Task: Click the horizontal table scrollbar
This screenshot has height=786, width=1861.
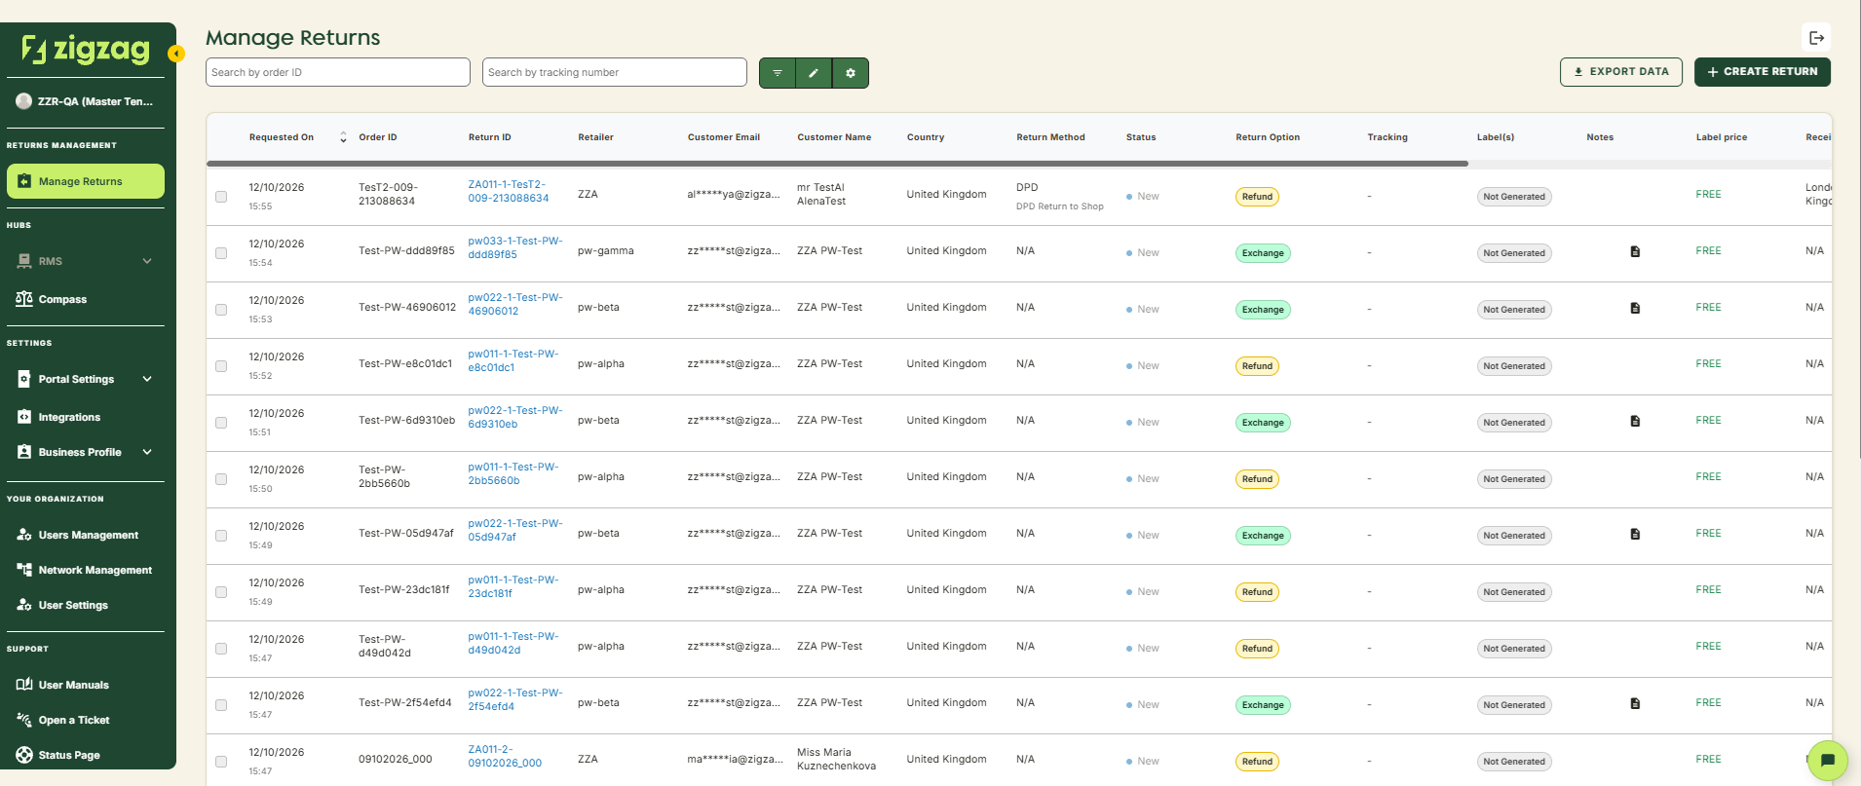Action: (837, 164)
